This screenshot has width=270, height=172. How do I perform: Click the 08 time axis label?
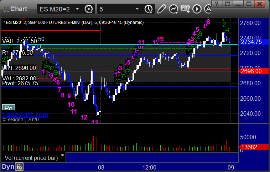(x=101, y=167)
